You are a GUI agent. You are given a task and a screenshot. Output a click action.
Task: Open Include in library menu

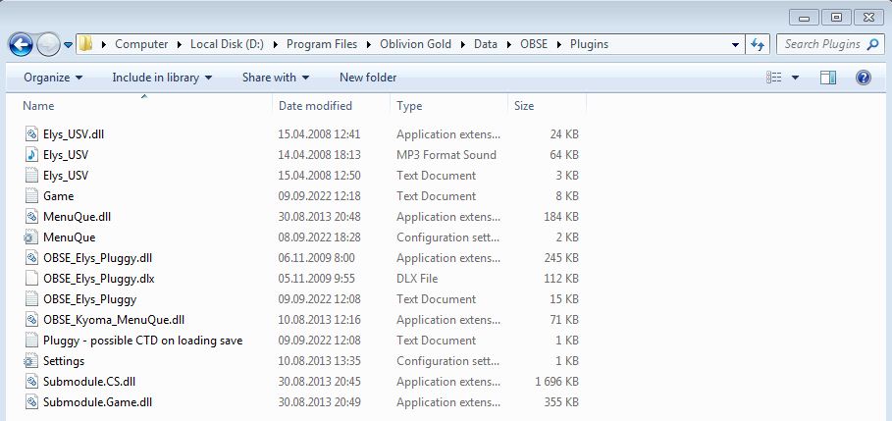162,78
